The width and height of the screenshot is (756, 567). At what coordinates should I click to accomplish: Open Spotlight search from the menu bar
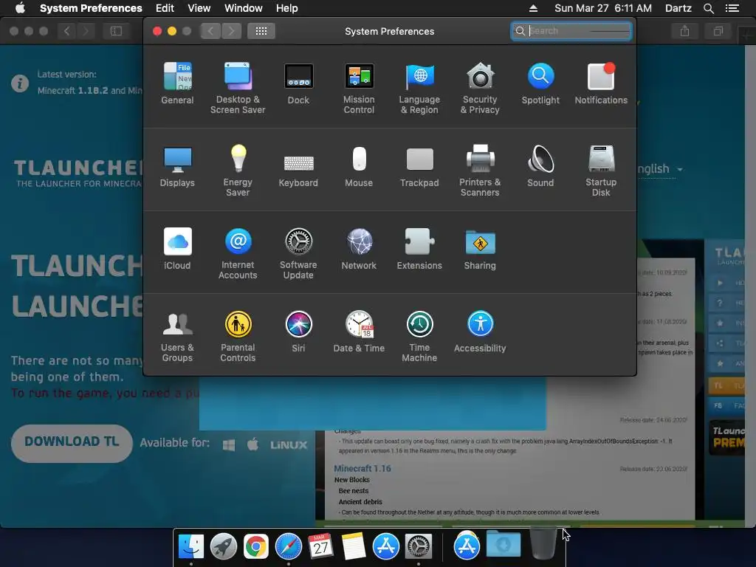pos(708,8)
